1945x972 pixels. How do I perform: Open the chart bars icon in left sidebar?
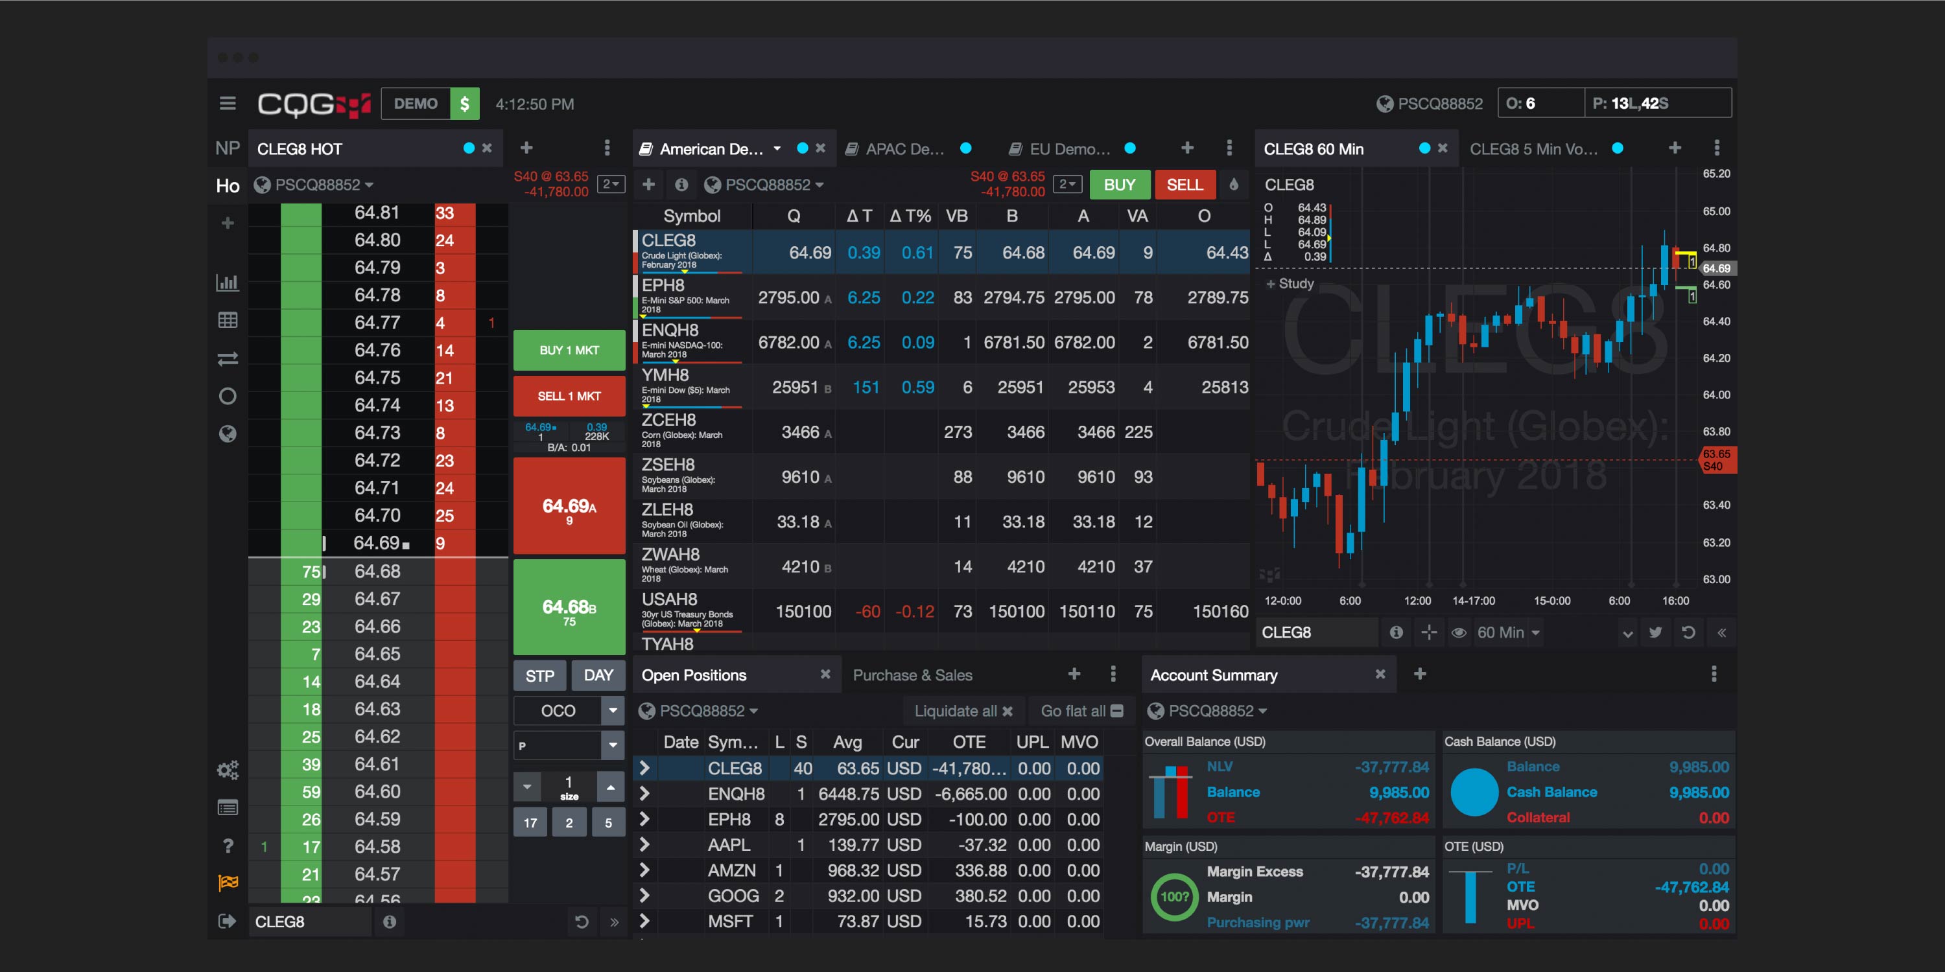tap(228, 283)
